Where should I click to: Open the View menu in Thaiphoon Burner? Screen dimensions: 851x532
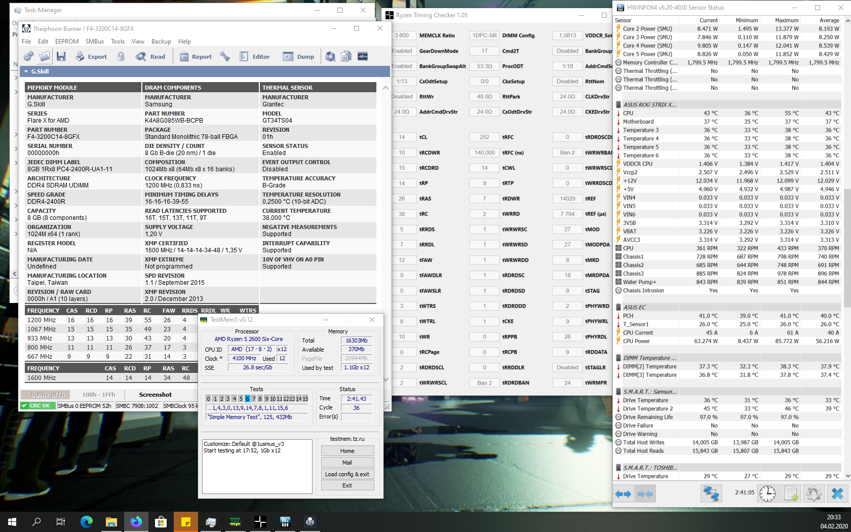pos(138,42)
